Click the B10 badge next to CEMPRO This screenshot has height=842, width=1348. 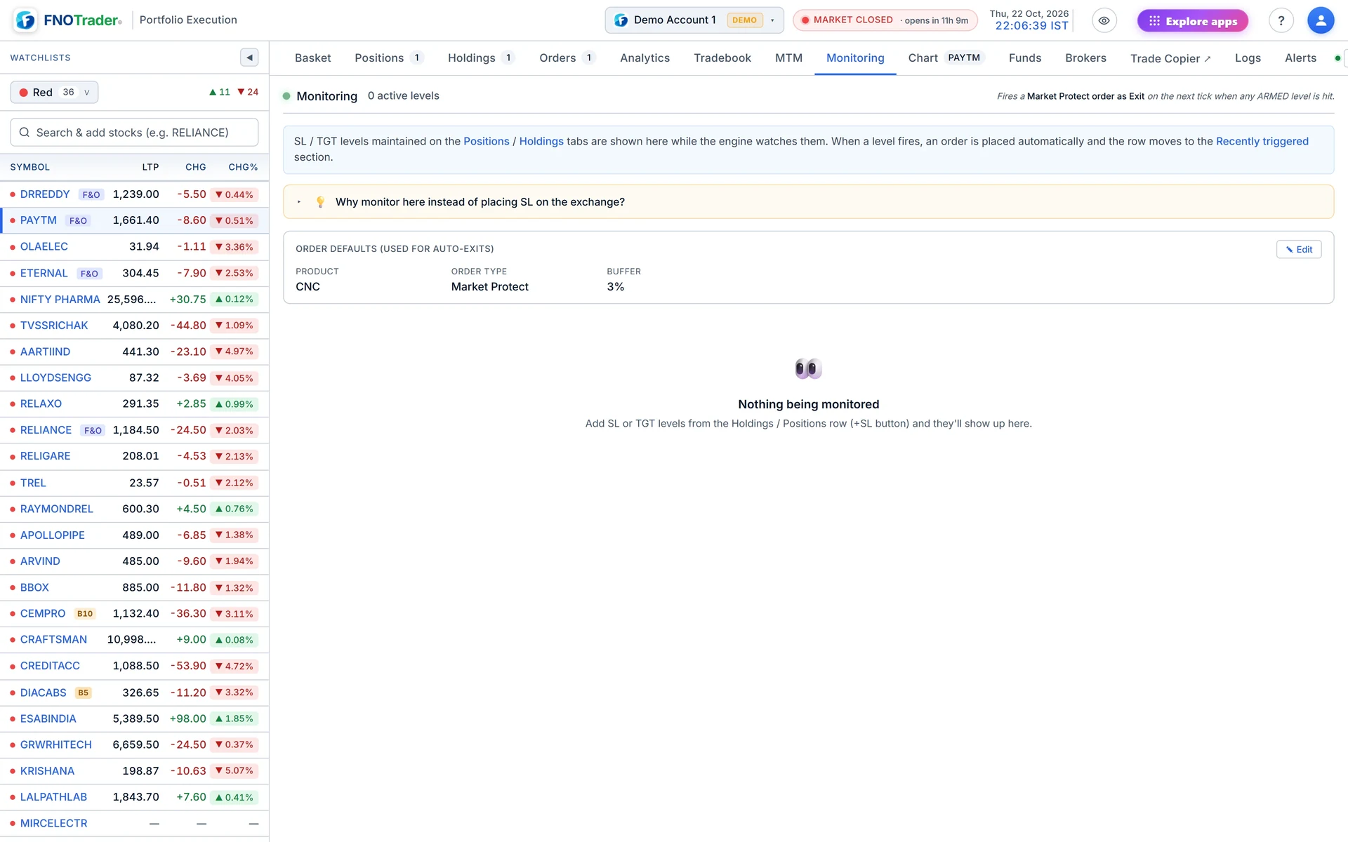[x=85, y=614]
